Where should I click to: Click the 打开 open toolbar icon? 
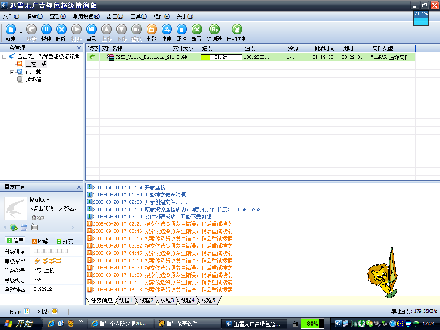(x=76, y=29)
